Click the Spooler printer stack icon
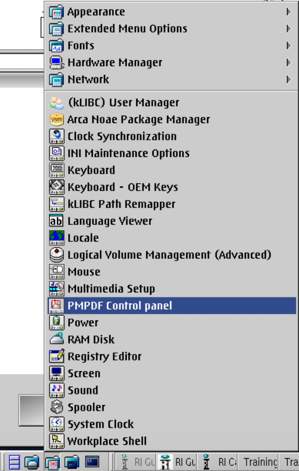This screenshot has height=471, width=299. 56,407
